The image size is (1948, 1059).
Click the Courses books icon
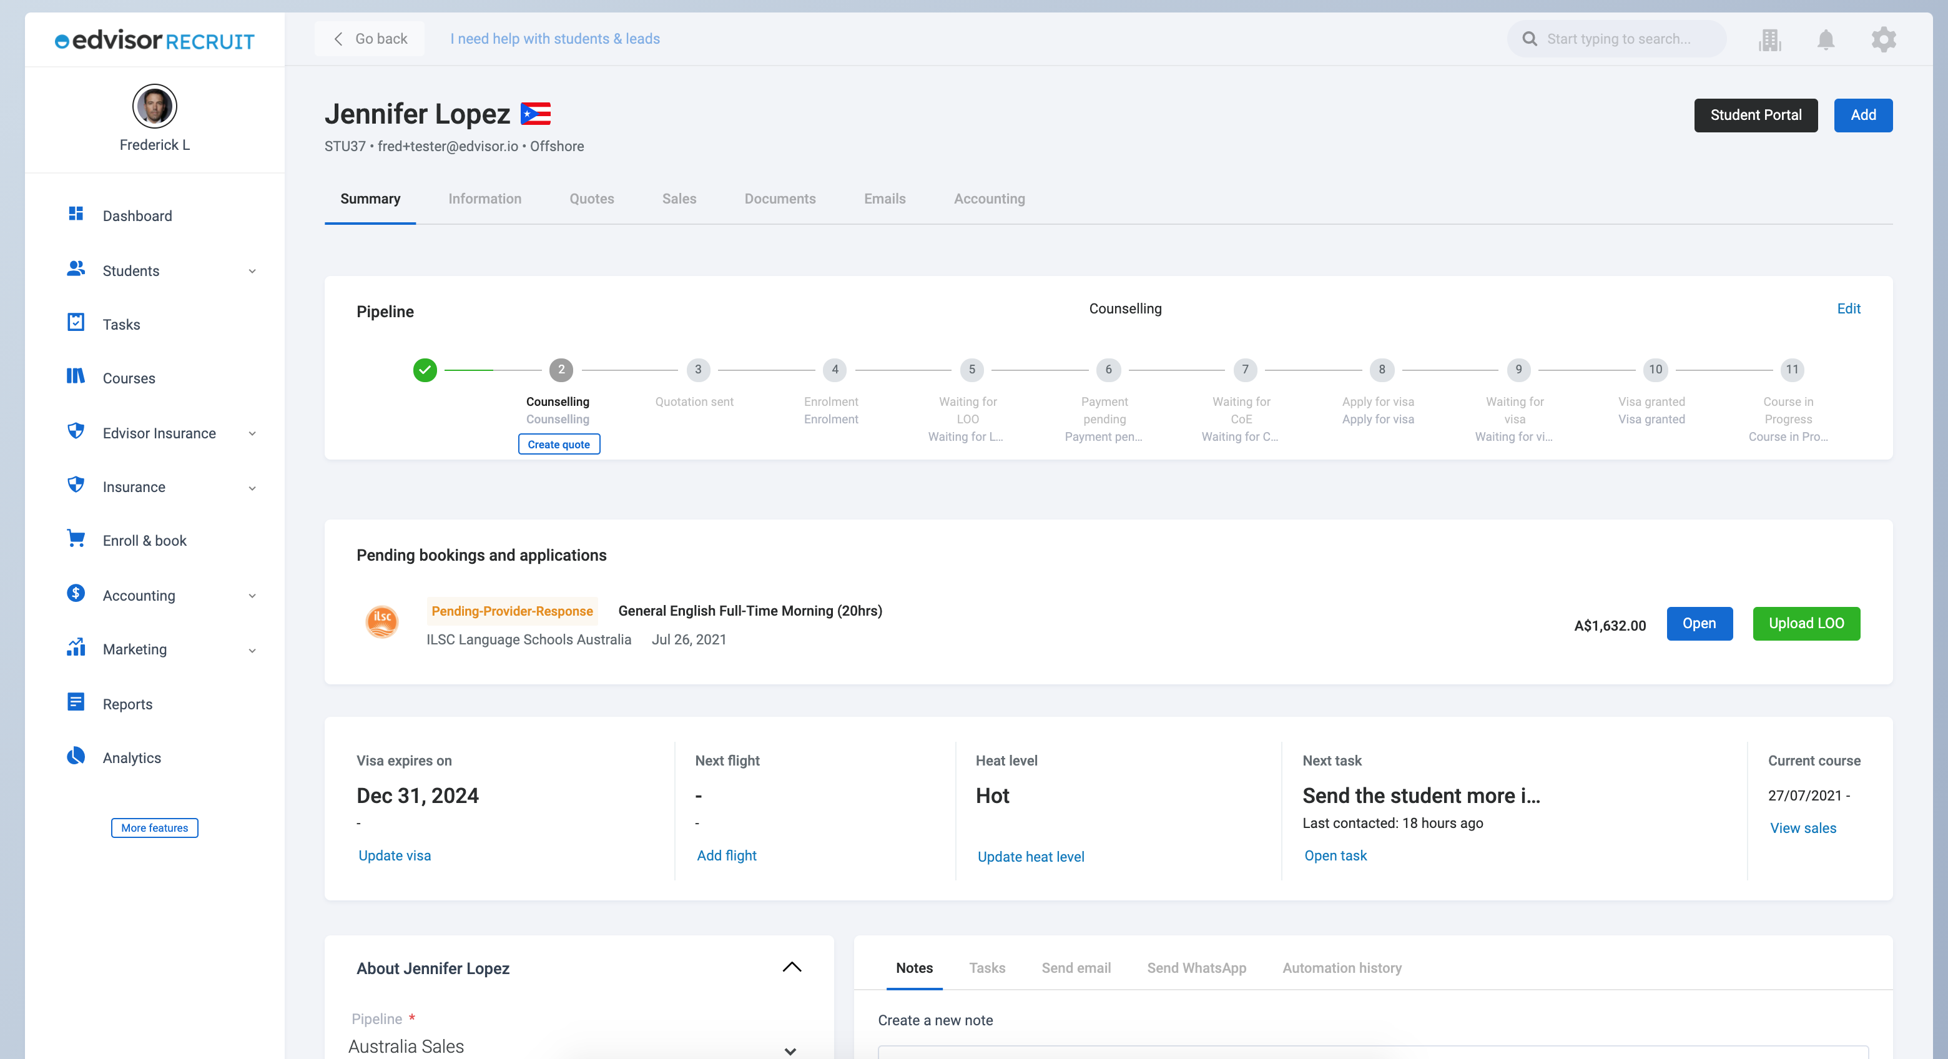76,376
